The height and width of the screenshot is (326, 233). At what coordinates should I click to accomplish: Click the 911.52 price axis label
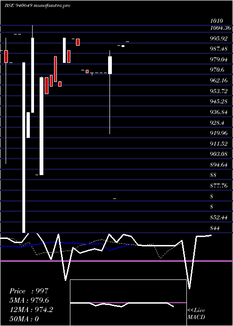click(219, 144)
